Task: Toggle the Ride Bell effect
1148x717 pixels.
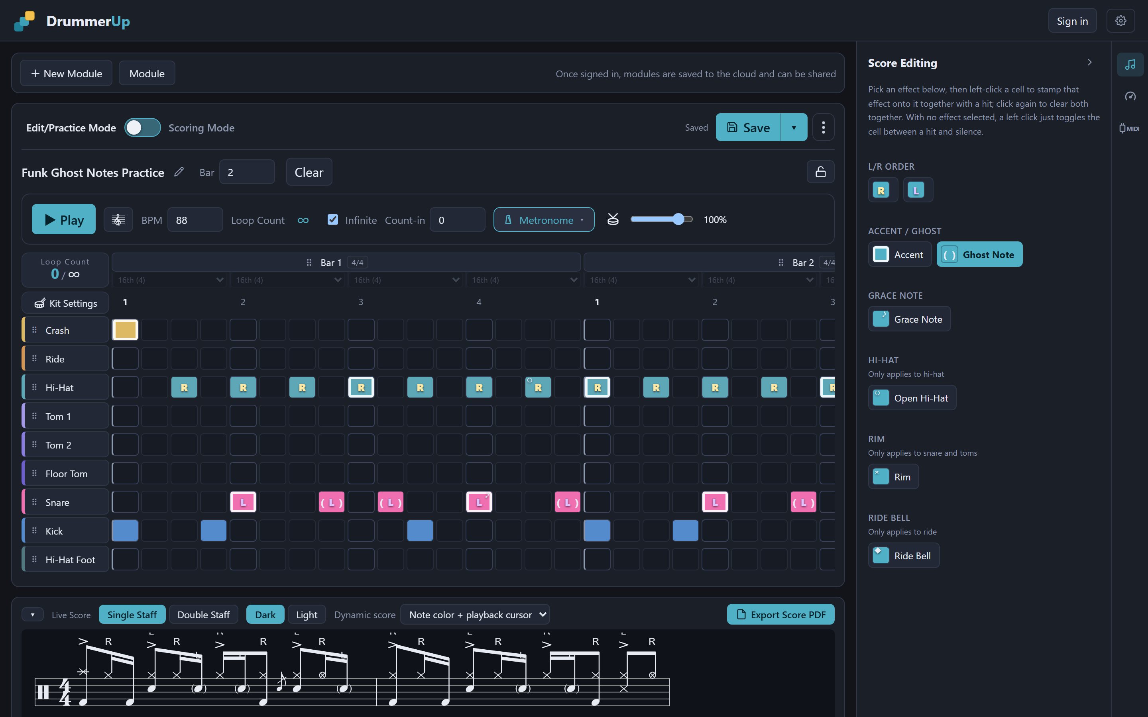Action: 903,555
